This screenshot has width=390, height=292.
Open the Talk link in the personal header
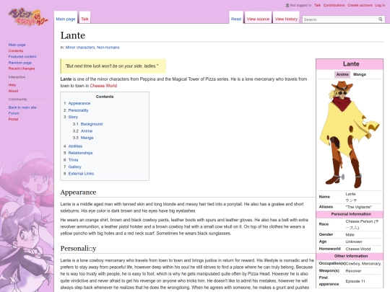[x=317, y=5]
